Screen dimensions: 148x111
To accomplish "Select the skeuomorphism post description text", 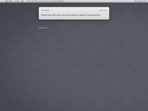I will (71, 15).
